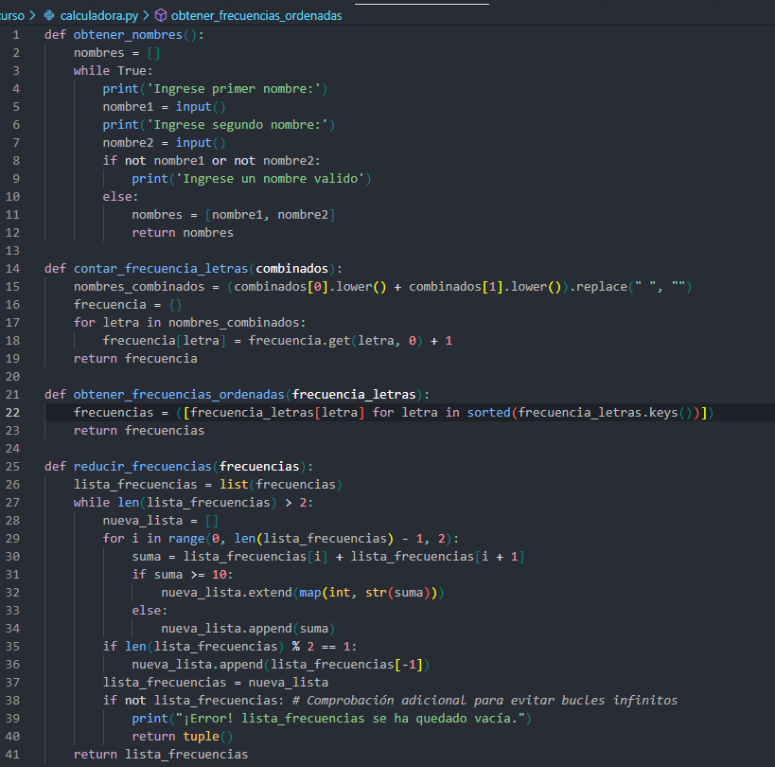Click string 'Ingrese segundo nombre:'
This screenshot has width=775, height=767.
click(238, 125)
